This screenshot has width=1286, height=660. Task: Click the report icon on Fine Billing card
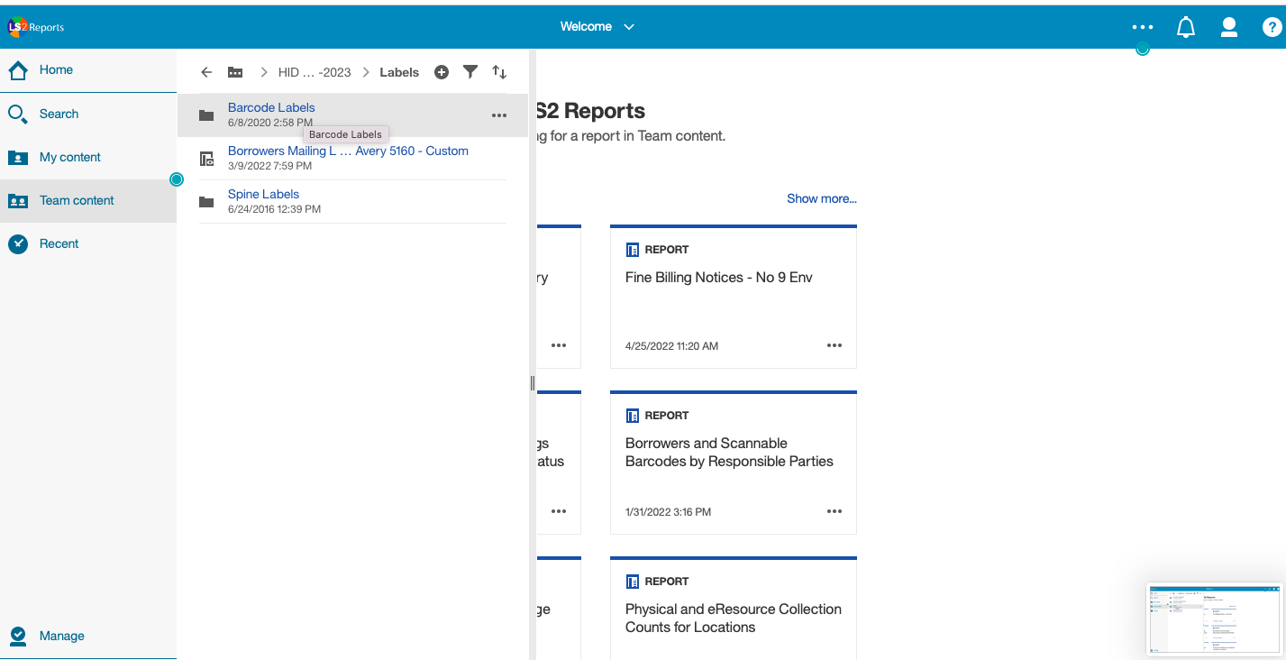coord(633,250)
